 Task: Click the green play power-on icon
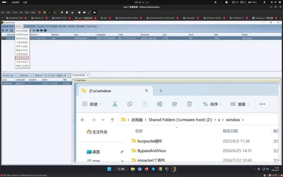click(x=50, y=12)
